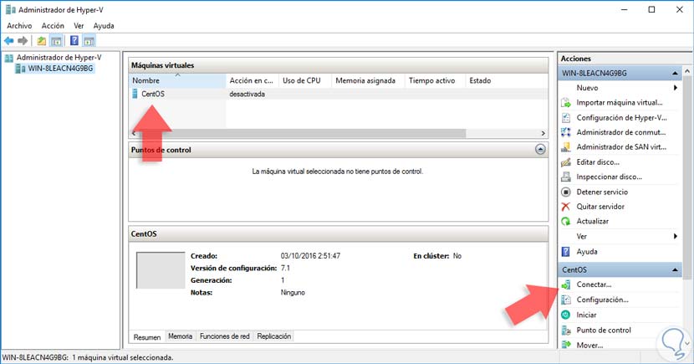Click the CentOS virtual machine row icon

pyautogui.click(x=135, y=94)
